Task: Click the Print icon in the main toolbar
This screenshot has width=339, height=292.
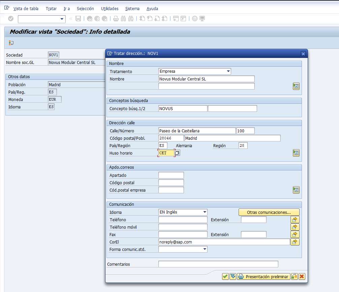Action: (116, 19)
